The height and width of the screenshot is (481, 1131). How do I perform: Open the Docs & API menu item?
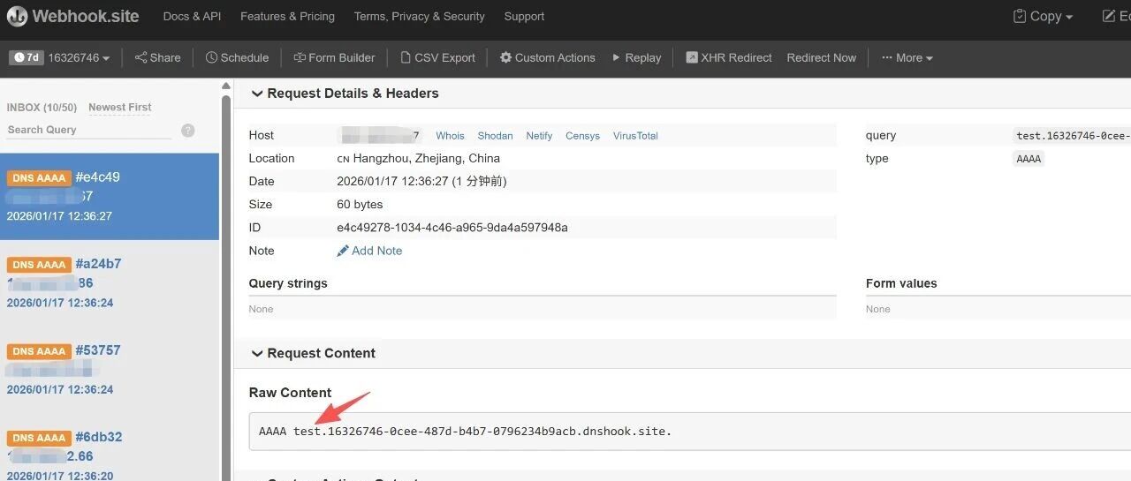coord(192,16)
